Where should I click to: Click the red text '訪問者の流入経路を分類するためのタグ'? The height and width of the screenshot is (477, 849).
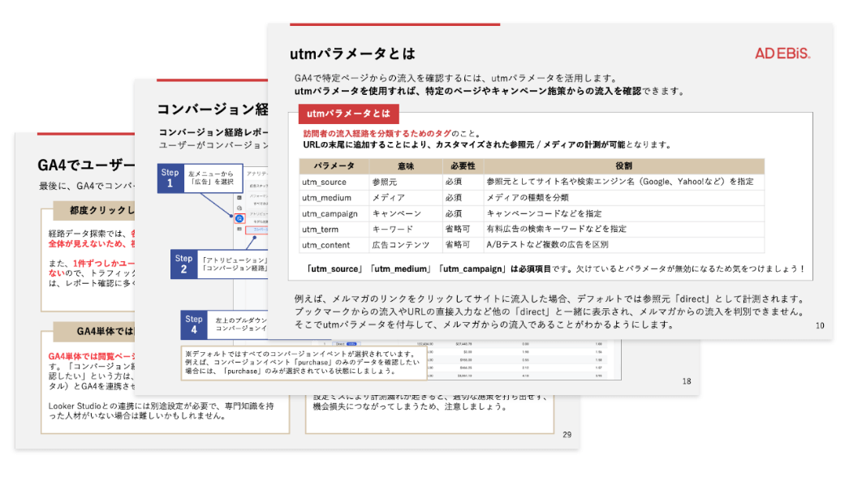(x=377, y=133)
